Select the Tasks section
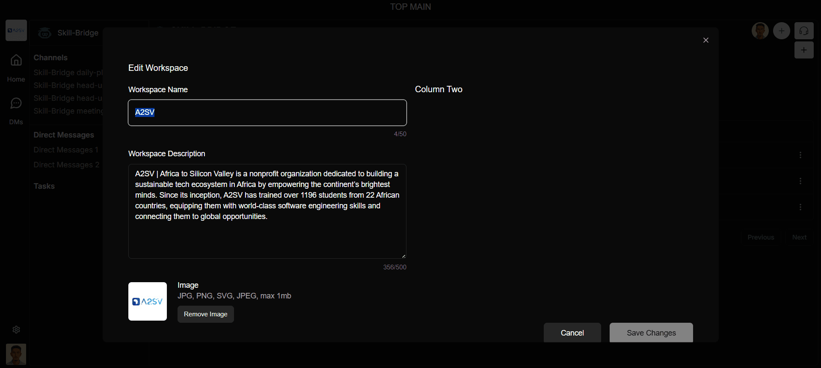This screenshot has height=368, width=821. coord(44,186)
